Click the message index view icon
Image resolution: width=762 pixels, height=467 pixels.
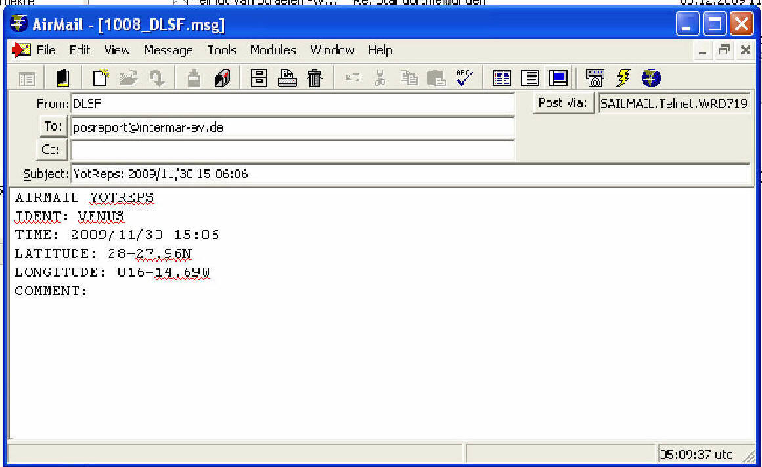coord(501,77)
